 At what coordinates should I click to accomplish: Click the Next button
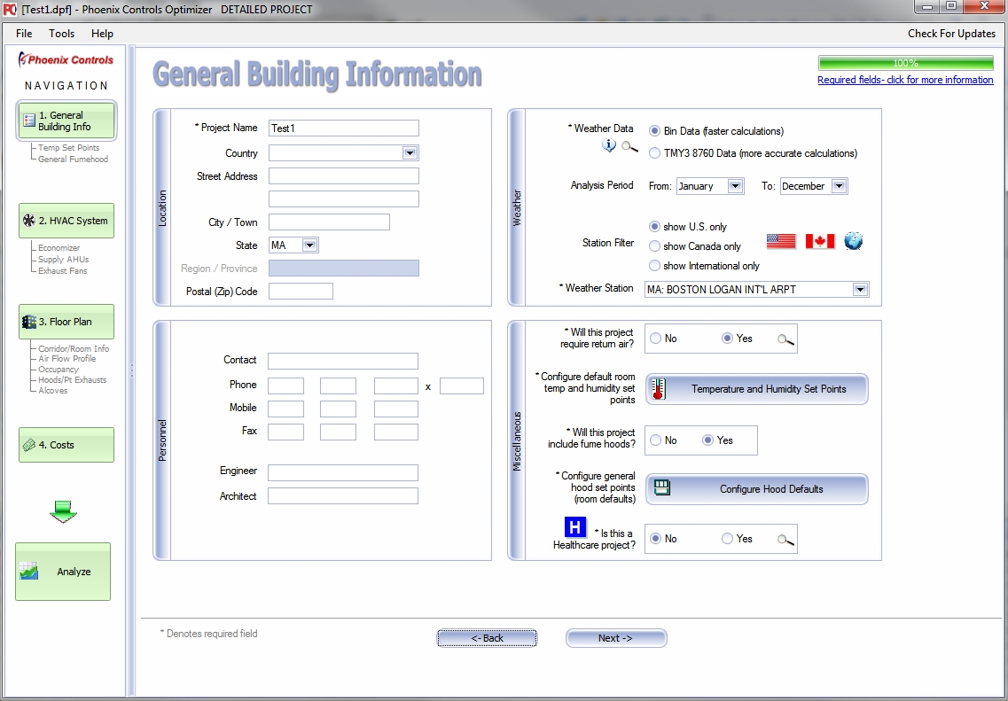click(x=616, y=638)
